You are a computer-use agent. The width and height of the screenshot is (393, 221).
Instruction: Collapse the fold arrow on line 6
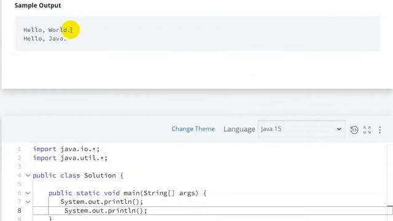28,193
